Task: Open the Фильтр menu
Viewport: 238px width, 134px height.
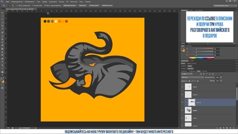Action: (61, 1)
